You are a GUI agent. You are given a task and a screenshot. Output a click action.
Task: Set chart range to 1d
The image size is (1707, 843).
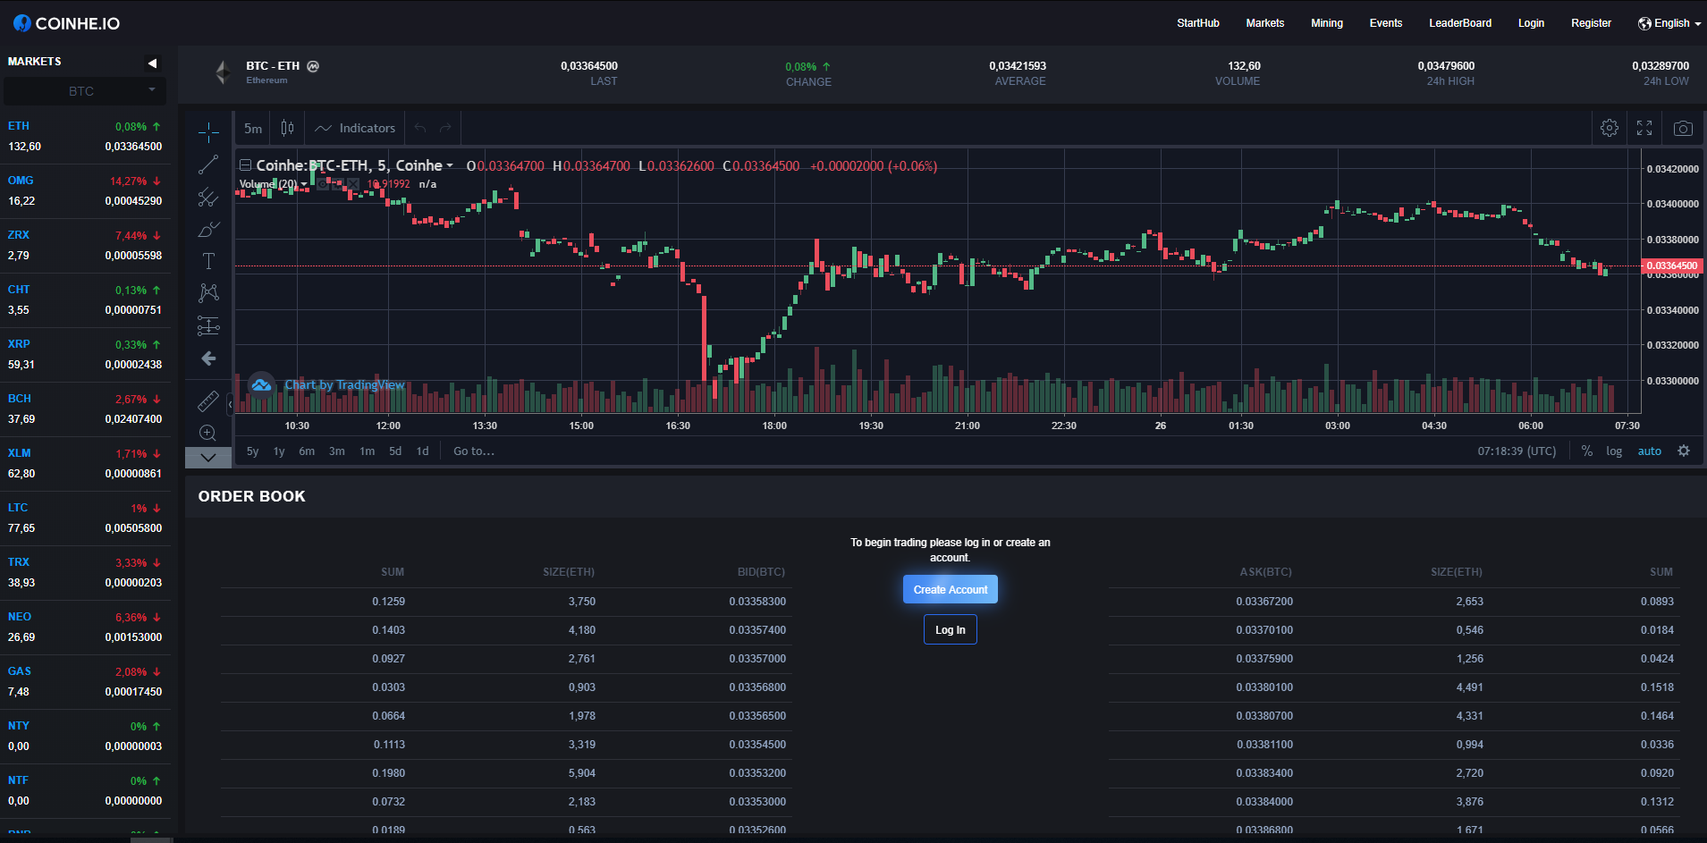click(x=423, y=451)
